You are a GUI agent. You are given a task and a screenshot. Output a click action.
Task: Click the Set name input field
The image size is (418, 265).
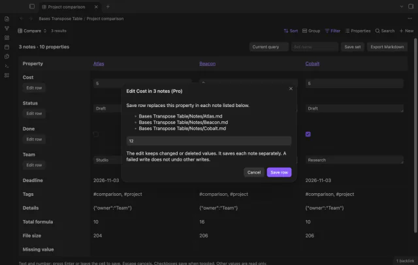(315, 47)
